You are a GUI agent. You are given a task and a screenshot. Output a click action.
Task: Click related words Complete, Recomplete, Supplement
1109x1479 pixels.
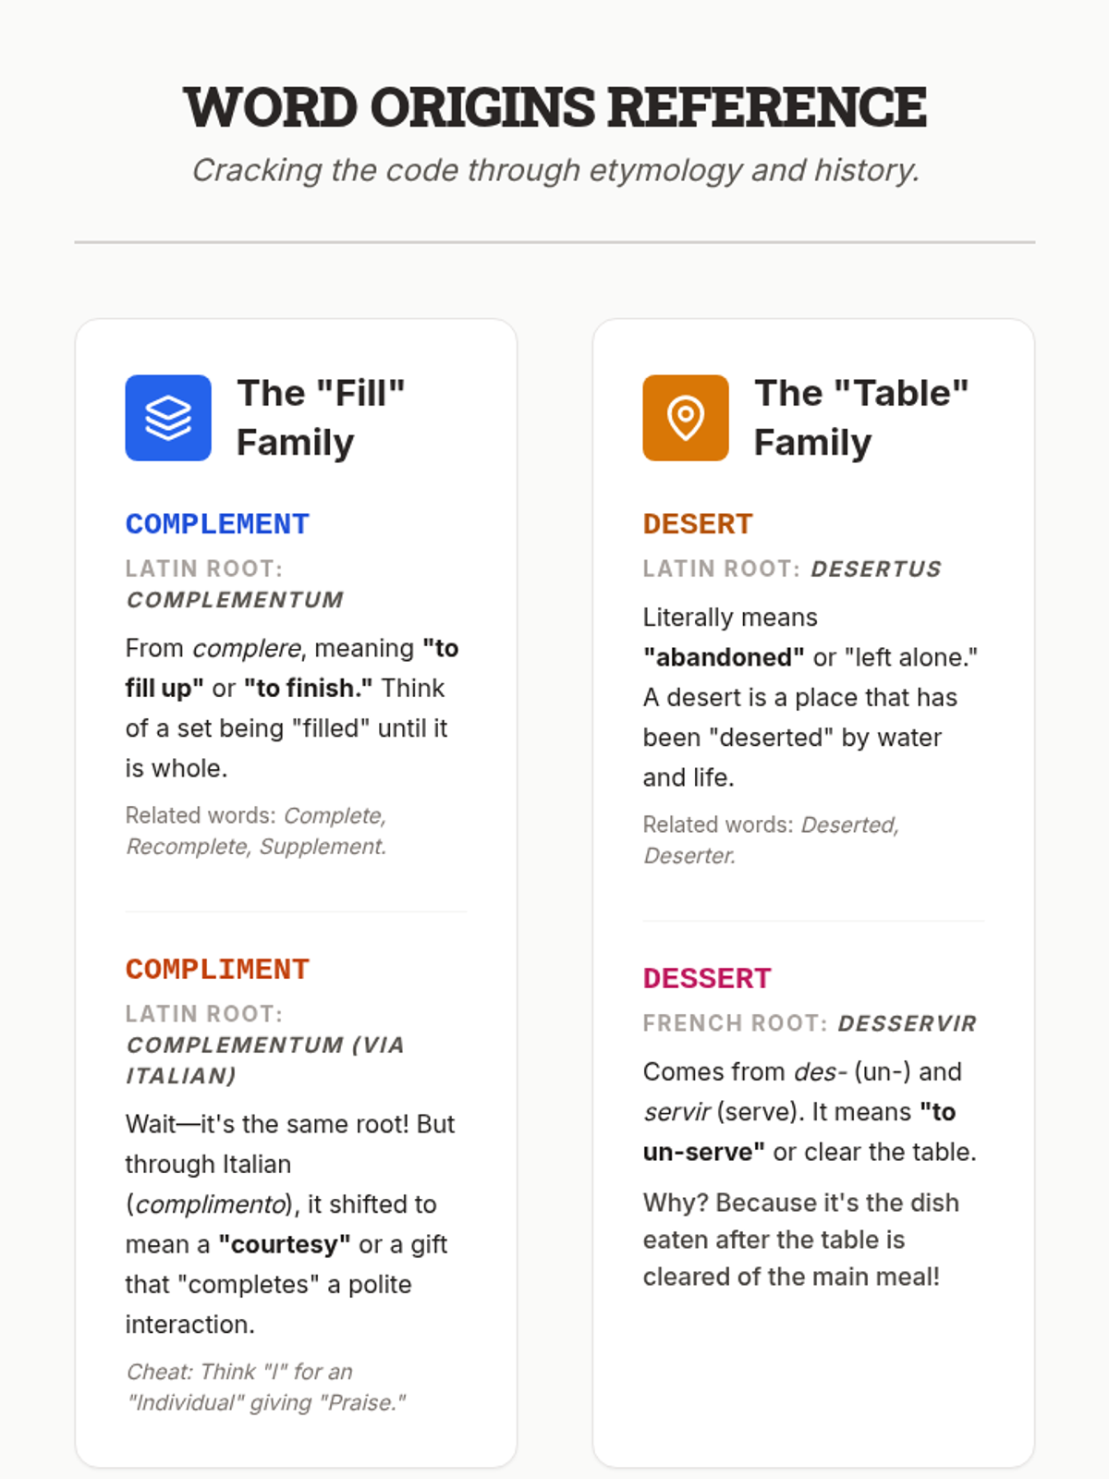256,831
